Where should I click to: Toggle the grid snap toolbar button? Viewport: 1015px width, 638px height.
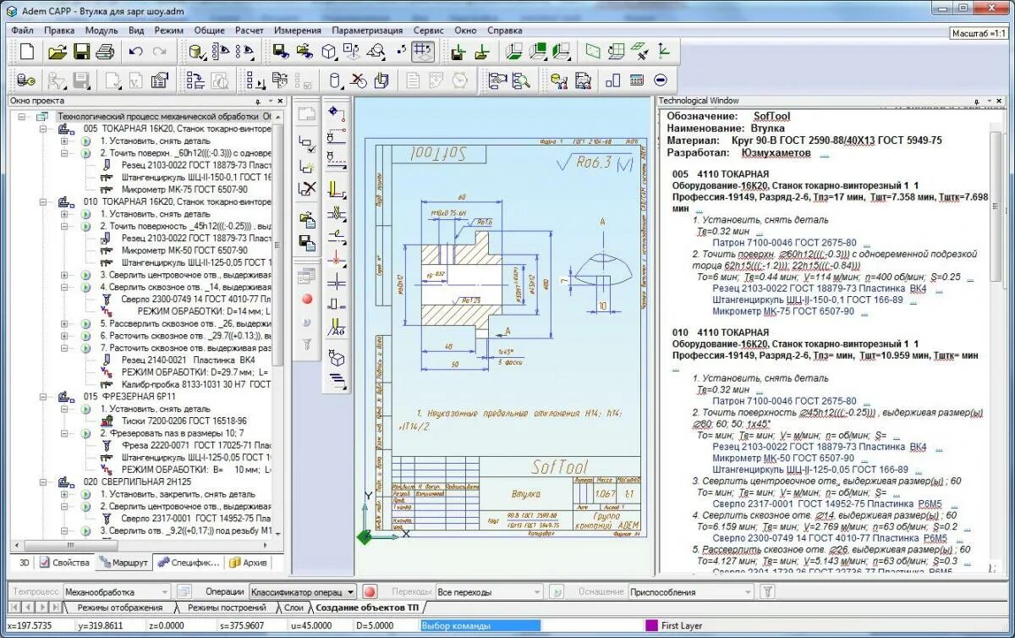click(x=423, y=52)
